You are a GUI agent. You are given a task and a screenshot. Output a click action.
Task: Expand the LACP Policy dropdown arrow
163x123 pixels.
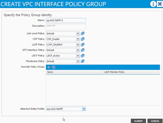[x=78, y=56]
